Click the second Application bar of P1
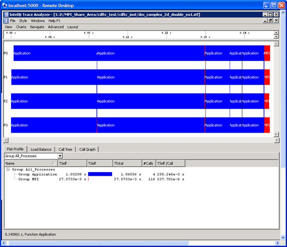Image resolution: width=287 pixels, height=247 pixels. pos(151,77)
